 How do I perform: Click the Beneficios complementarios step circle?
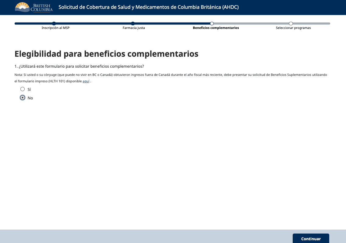[212, 23]
